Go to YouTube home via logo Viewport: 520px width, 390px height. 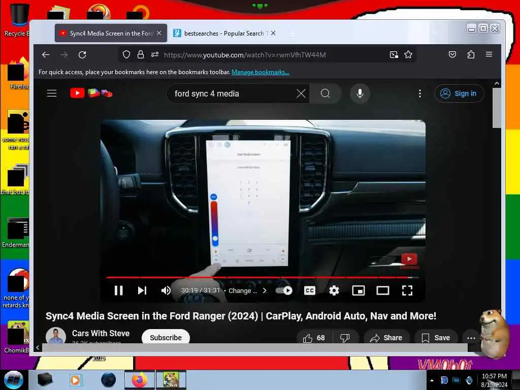pyautogui.click(x=91, y=93)
